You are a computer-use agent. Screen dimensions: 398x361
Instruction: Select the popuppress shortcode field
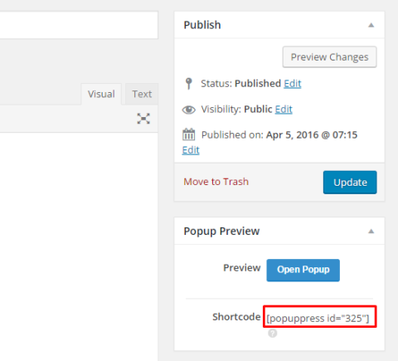[x=320, y=317]
